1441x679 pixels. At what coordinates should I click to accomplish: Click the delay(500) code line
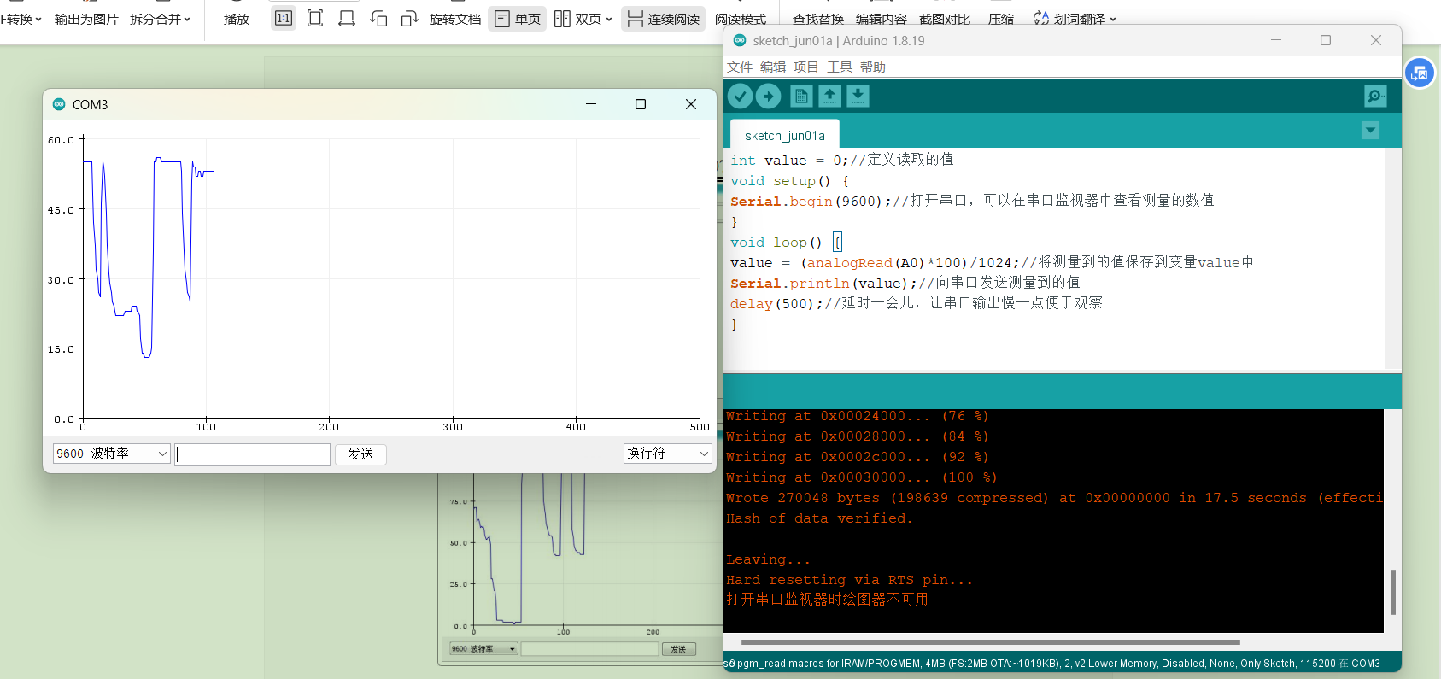(916, 303)
